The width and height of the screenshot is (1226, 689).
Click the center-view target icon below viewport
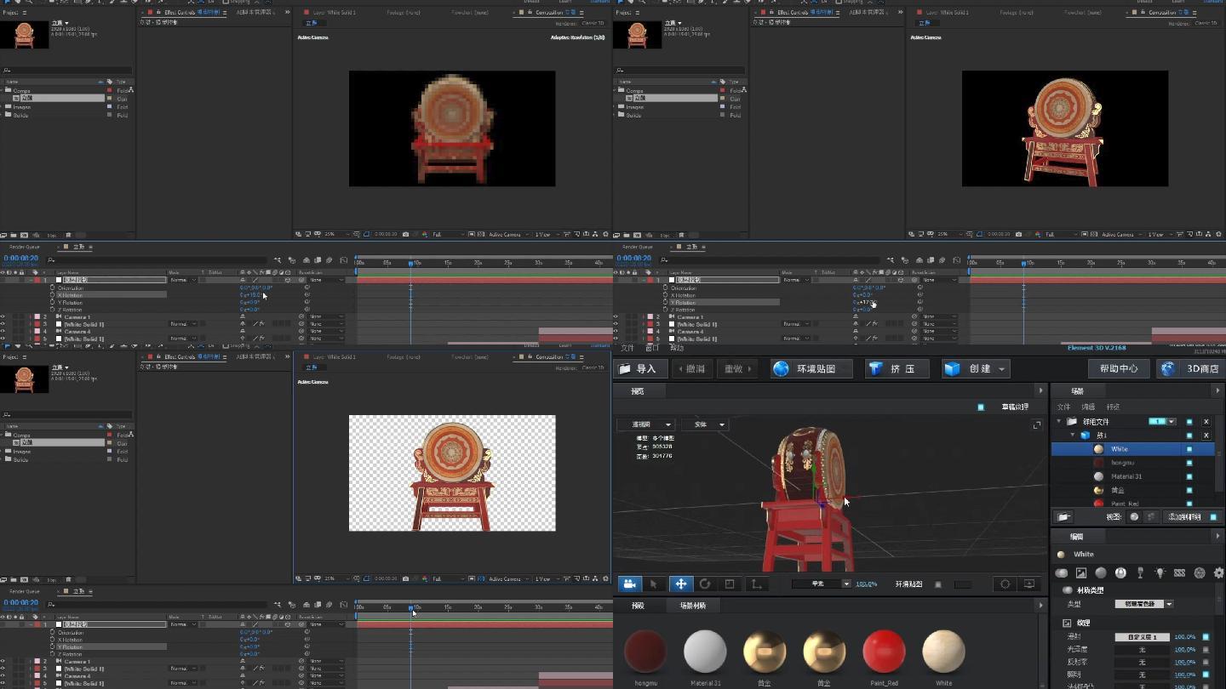pyautogui.click(x=1005, y=584)
